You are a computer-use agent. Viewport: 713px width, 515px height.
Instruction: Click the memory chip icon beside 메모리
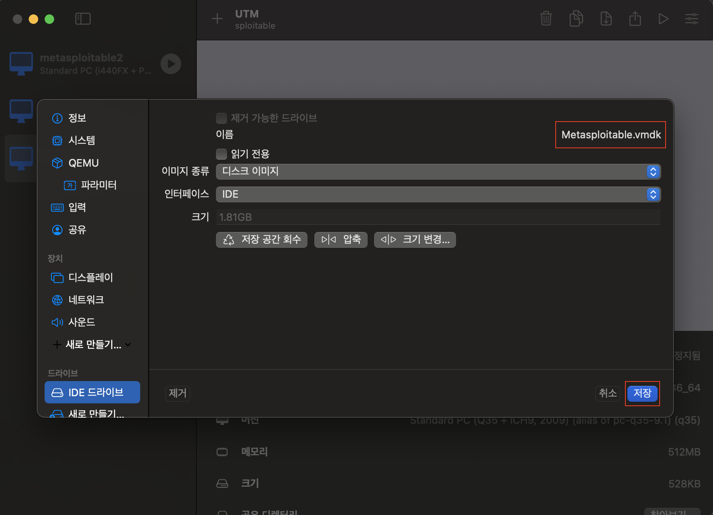(222, 452)
